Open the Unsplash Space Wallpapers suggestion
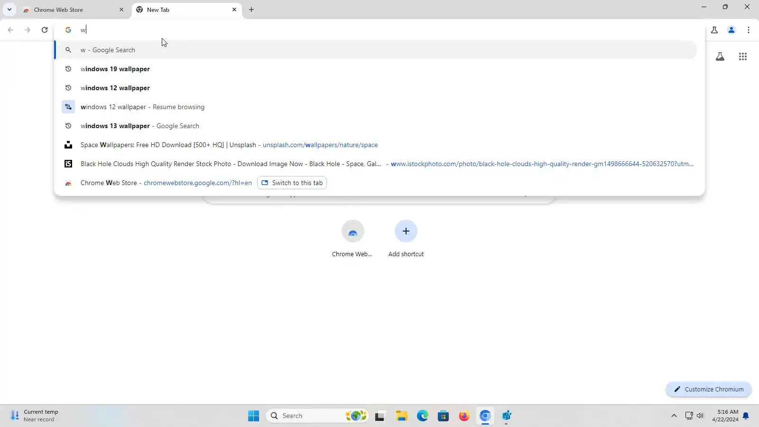The height and width of the screenshot is (427, 759). (376, 145)
